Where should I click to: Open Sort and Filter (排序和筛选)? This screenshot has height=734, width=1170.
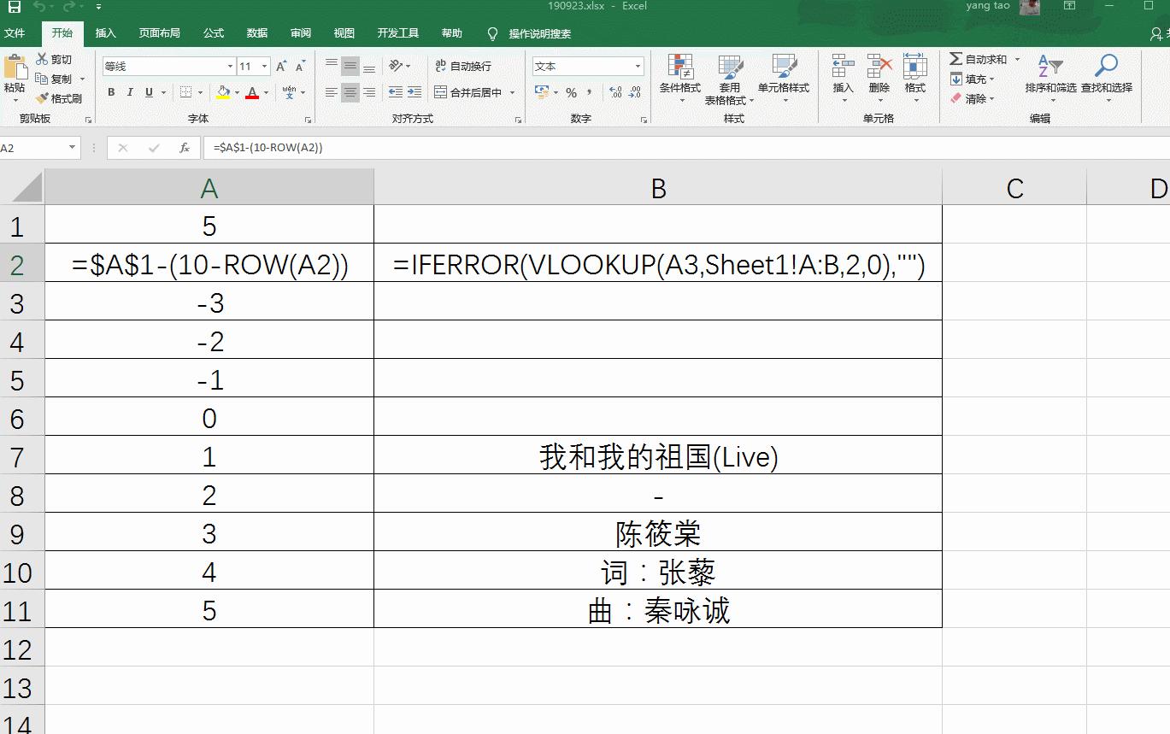(1050, 77)
